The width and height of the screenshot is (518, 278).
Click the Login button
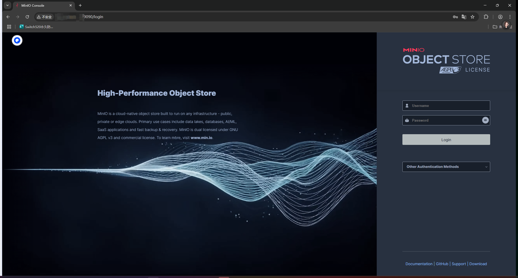coord(446,140)
